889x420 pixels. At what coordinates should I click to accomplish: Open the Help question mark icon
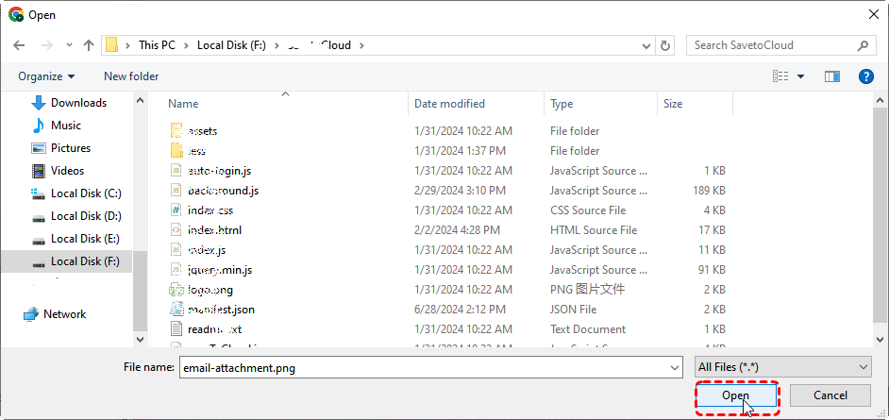click(865, 76)
